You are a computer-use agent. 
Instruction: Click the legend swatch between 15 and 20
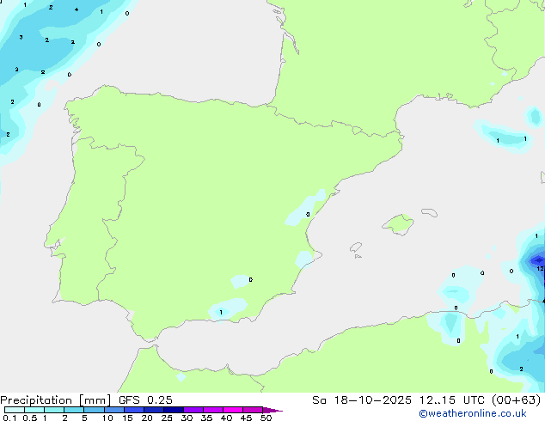click(133, 410)
